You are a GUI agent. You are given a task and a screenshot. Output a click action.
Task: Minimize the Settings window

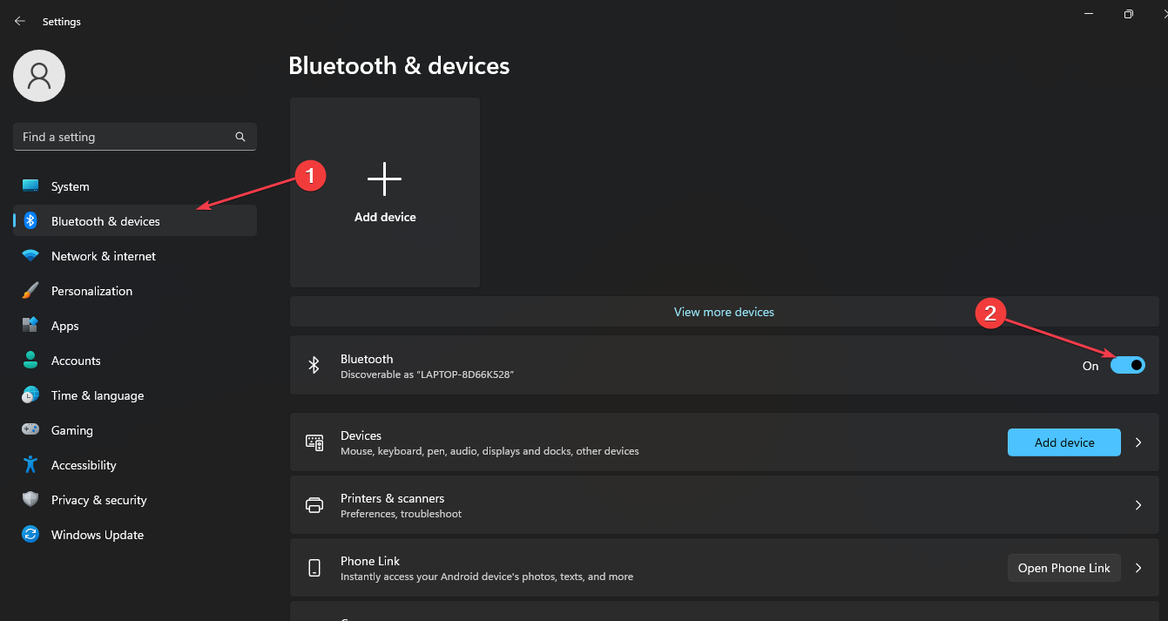[1089, 14]
